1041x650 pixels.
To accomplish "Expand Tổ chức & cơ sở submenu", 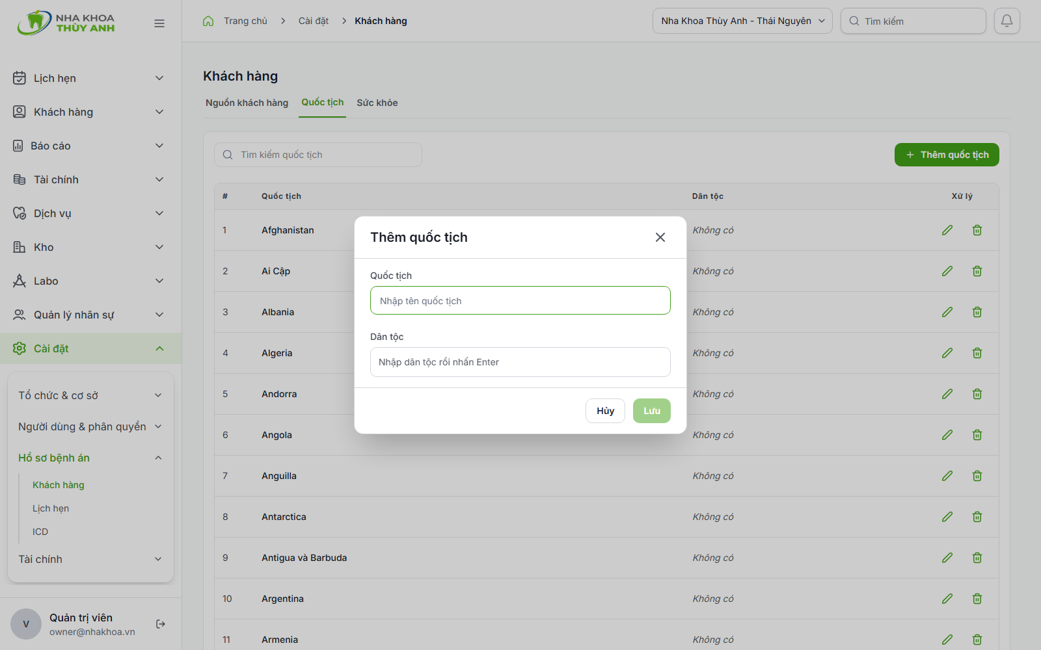I will click(x=90, y=395).
